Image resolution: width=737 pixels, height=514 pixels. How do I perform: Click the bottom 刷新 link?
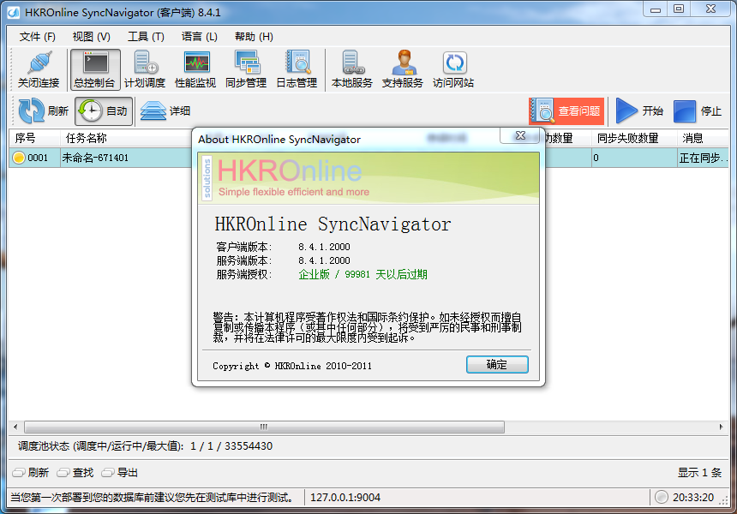(x=31, y=473)
